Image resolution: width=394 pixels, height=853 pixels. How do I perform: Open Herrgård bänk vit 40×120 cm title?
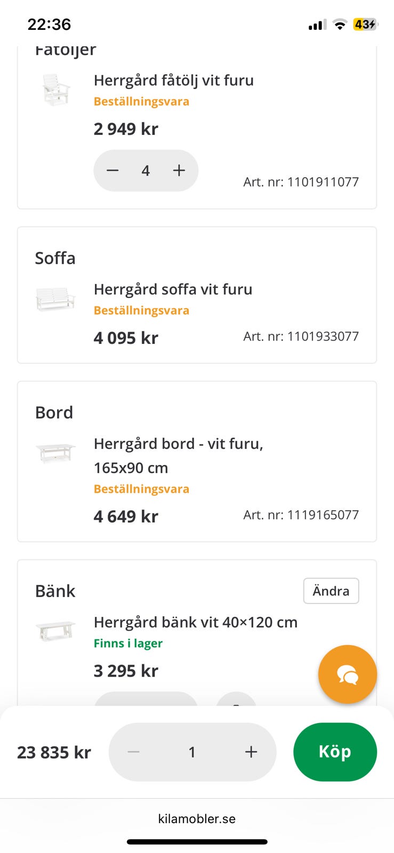195,622
